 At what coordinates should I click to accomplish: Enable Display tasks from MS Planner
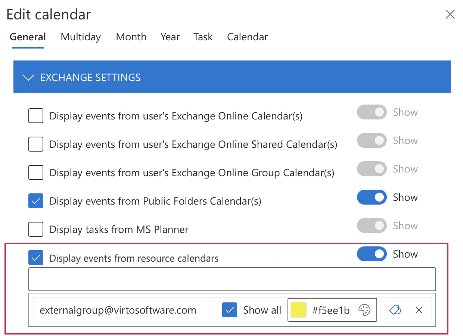click(x=36, y=229)
